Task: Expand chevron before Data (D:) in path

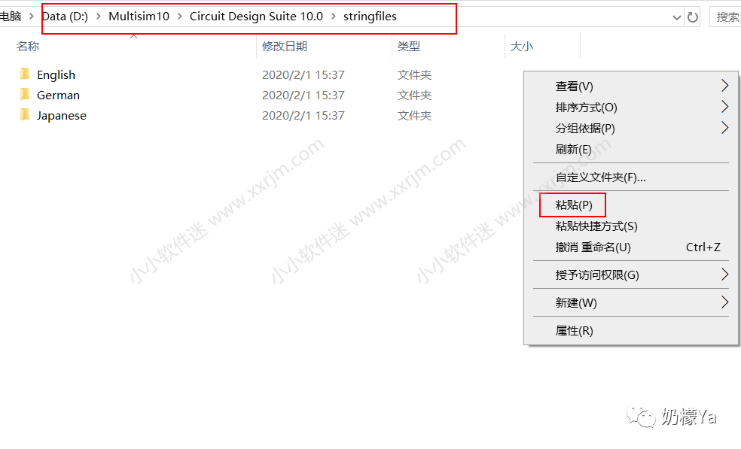Action: click(x=32, y=17)
